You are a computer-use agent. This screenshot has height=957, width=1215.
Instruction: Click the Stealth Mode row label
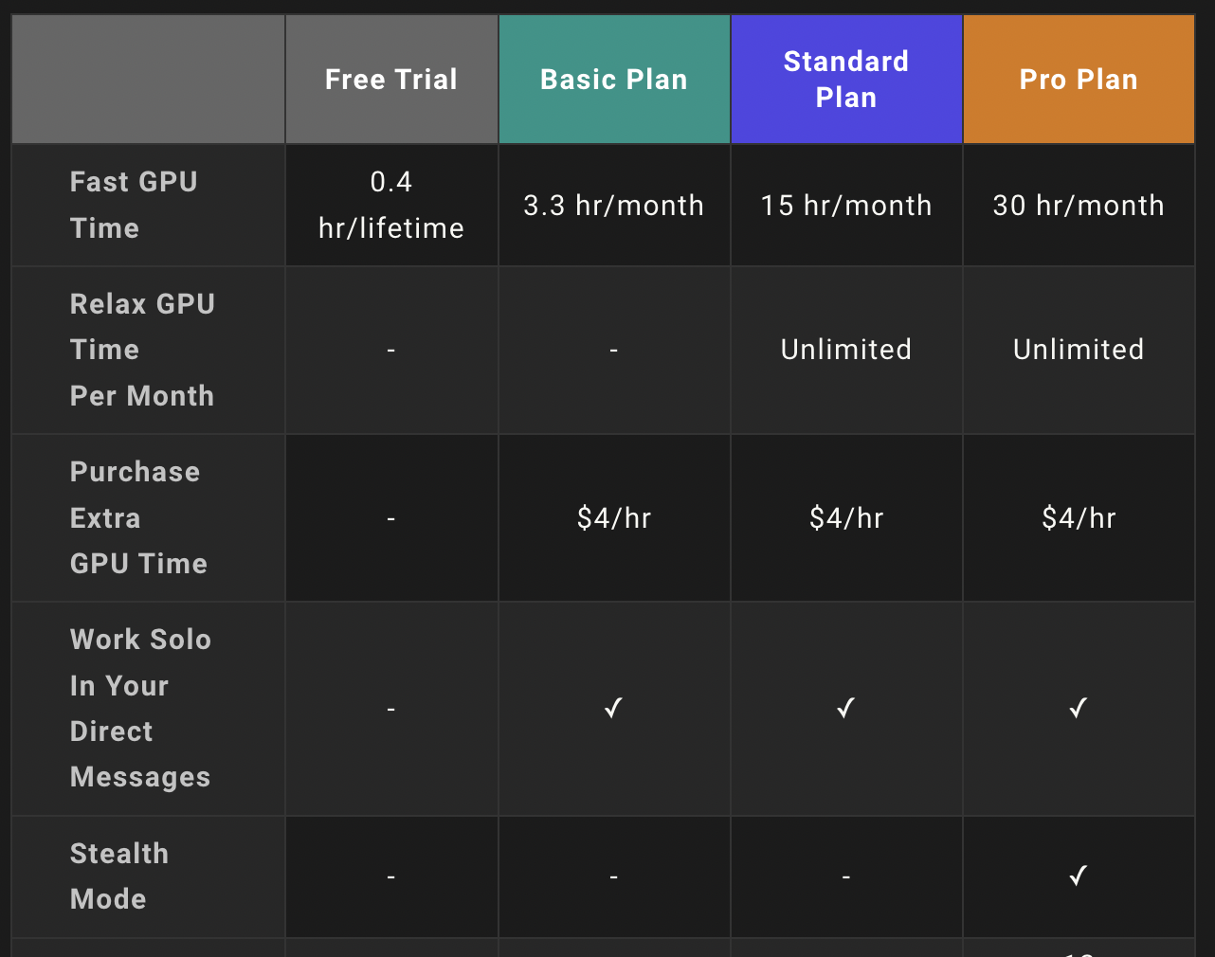pyautogui.click(x=119, y=876)
